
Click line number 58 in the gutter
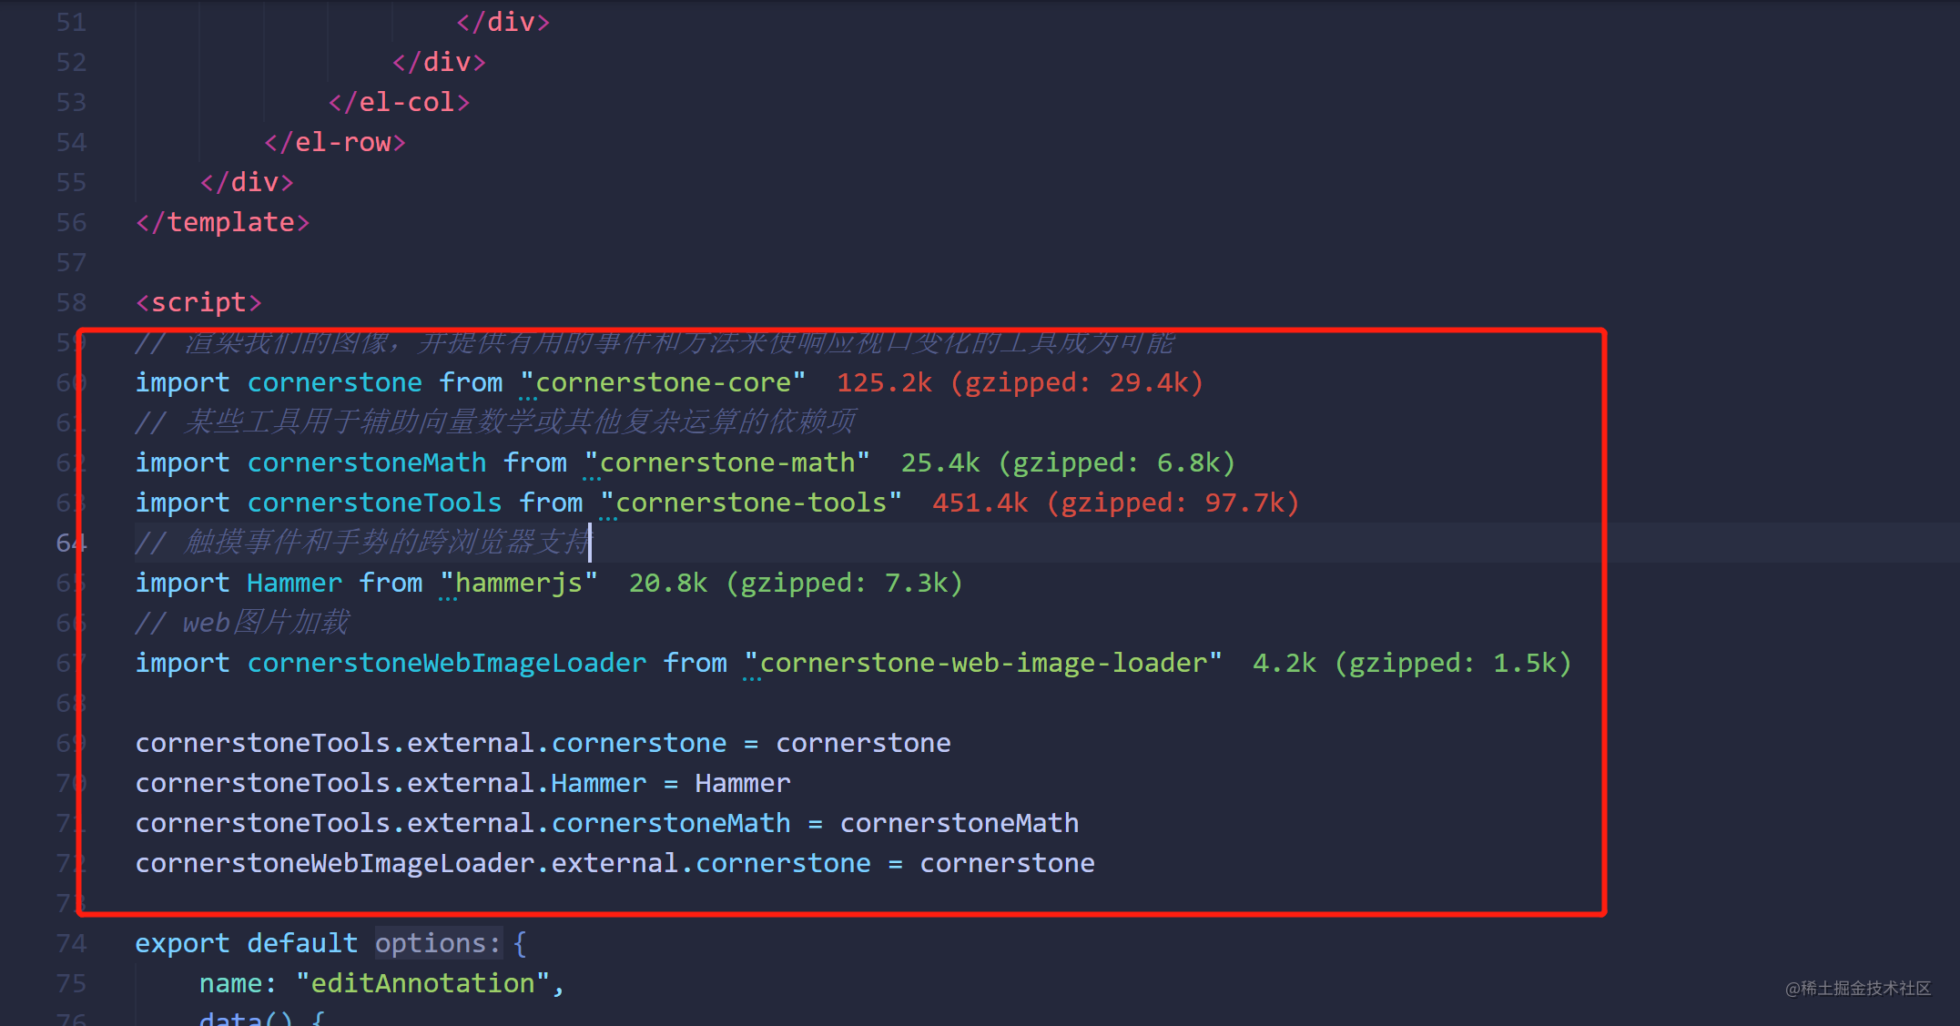click(x=71, y=302)
